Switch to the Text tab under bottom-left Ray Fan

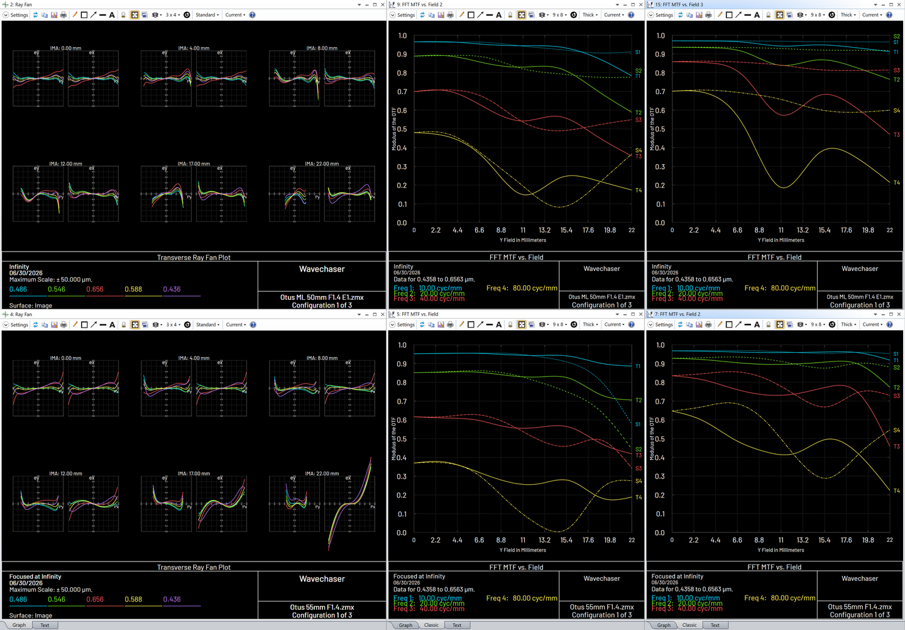tap(45, 625)
